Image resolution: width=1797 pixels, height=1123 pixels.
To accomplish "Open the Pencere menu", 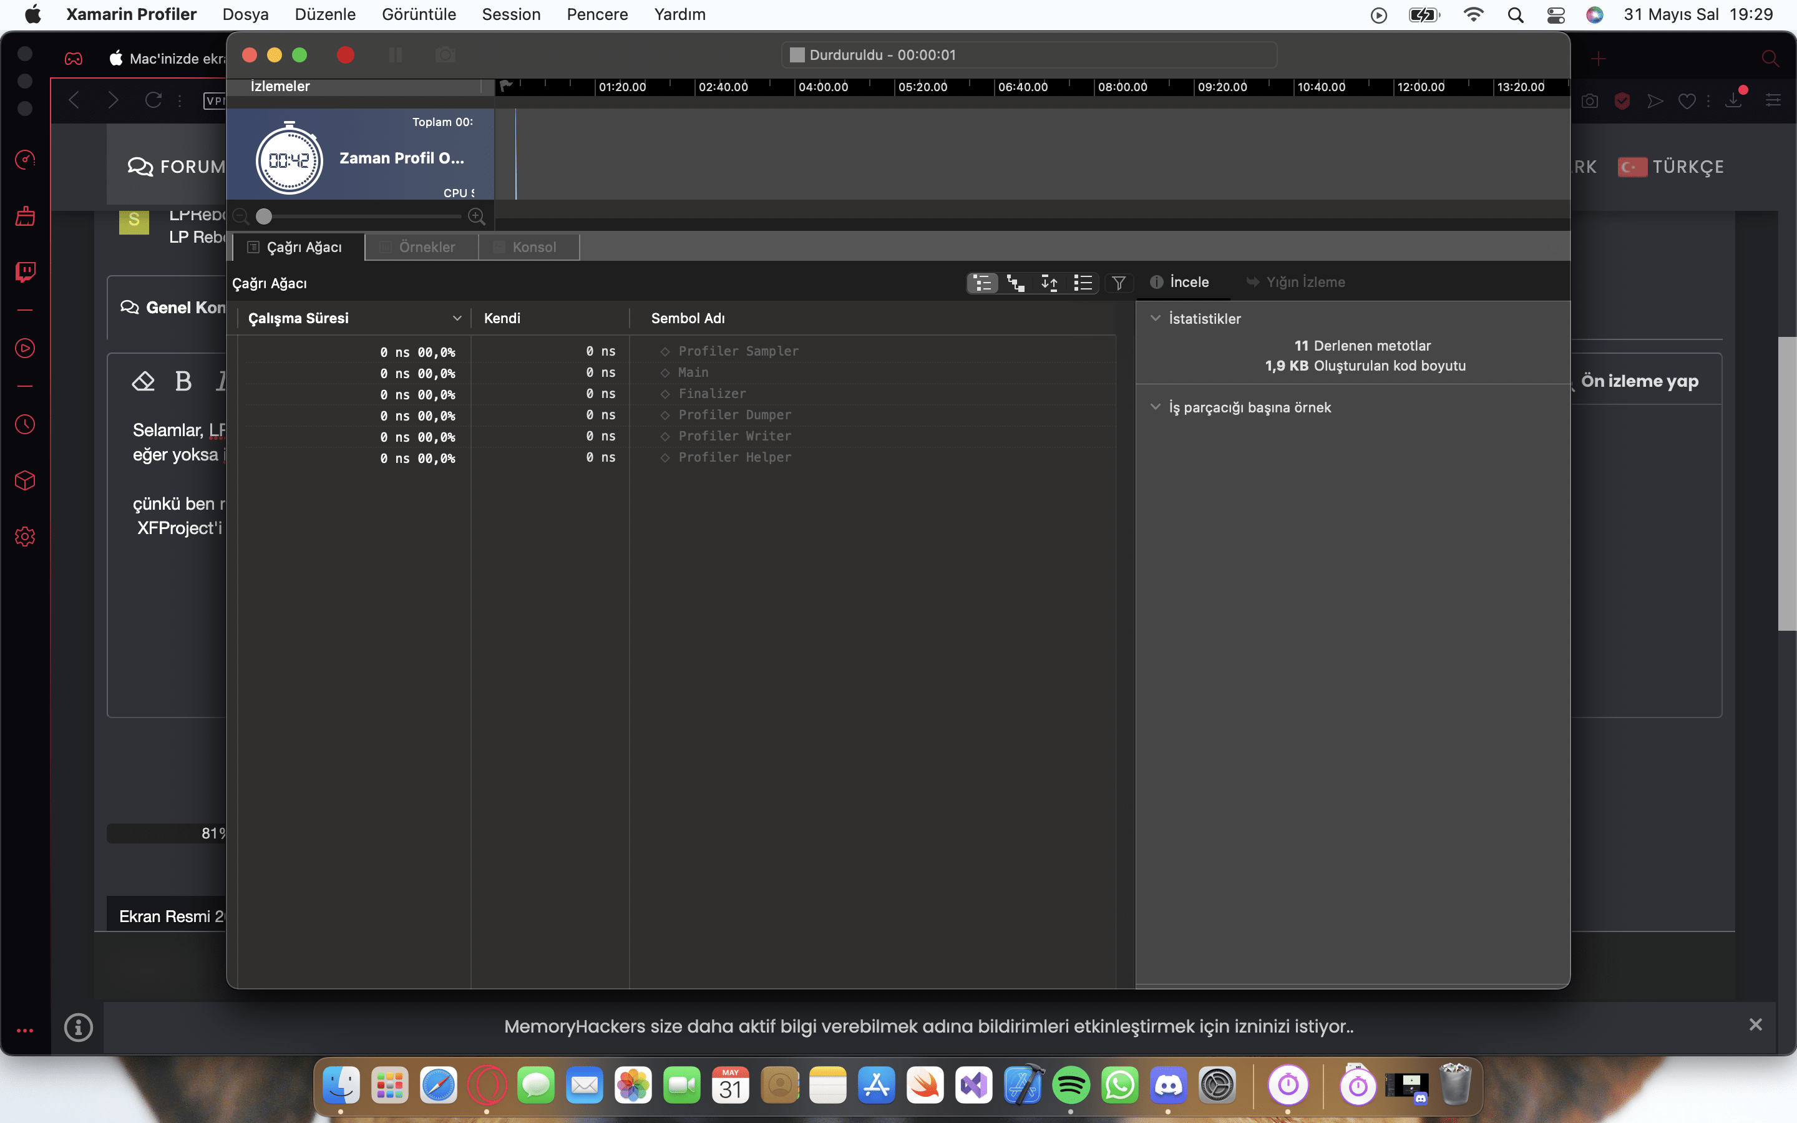I will pos(597,14).
